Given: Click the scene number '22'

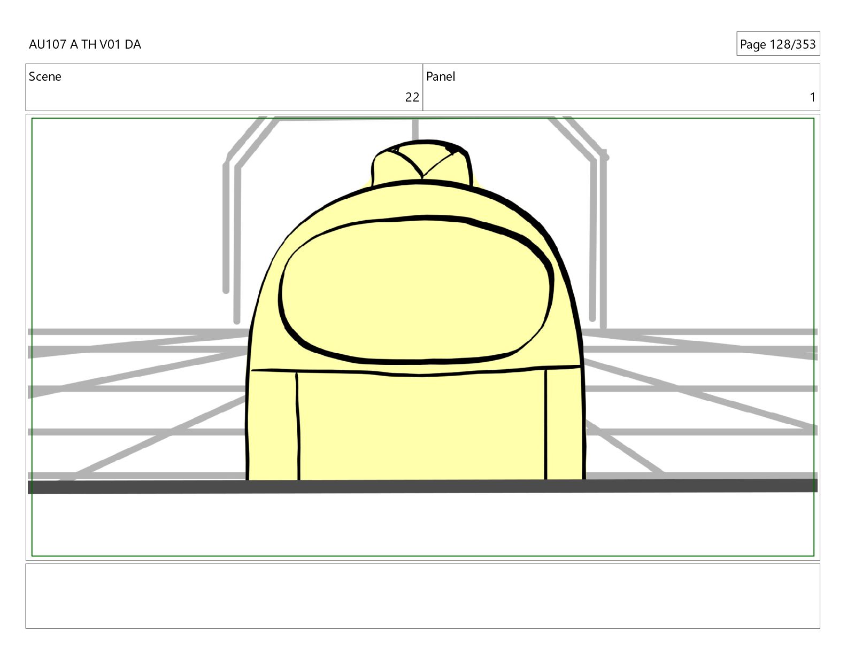Looking at the screenshot, I should click(x=412, y=97).
